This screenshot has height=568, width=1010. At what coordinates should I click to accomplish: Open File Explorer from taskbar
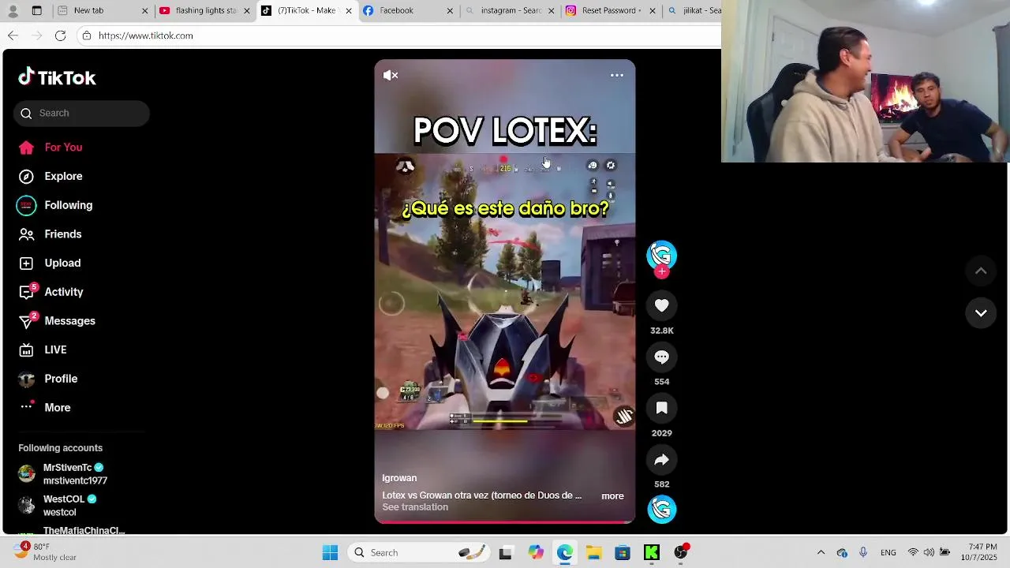593,552
